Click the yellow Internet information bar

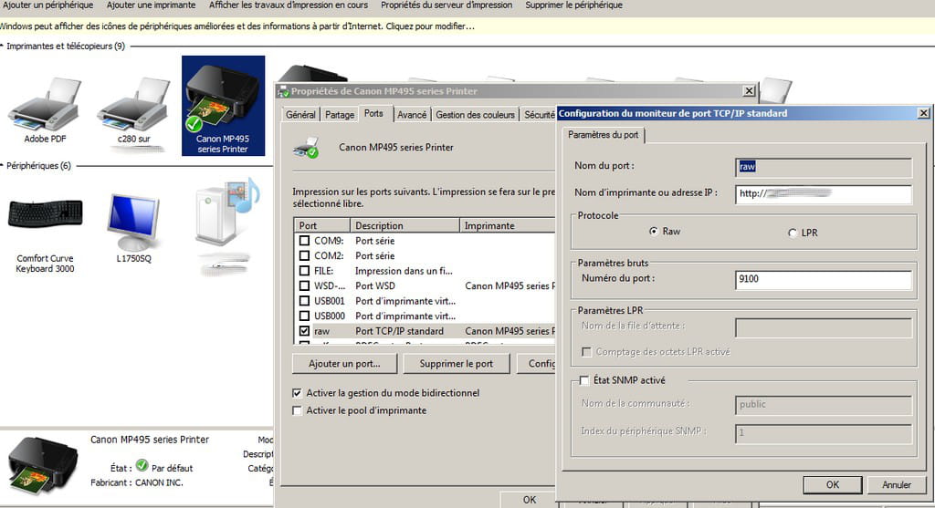coord(467,26)
